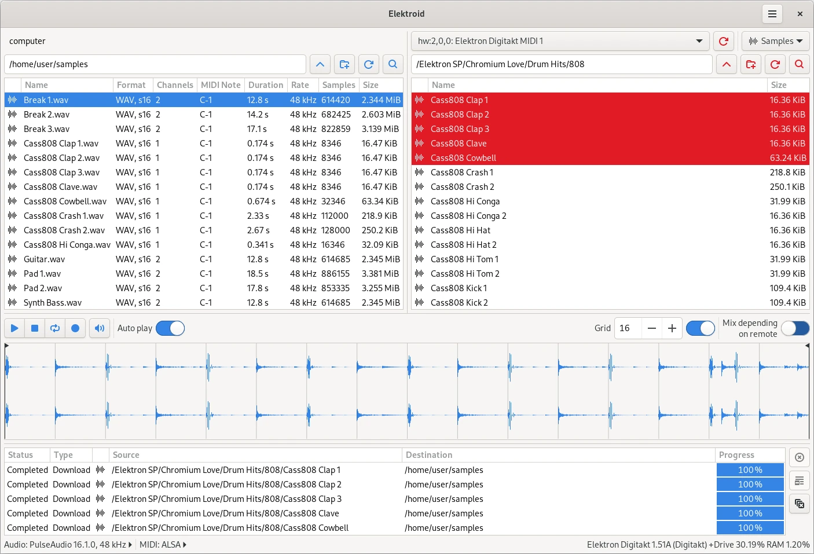
Task: Cancel tasks with the circled X button
Action: [800, 457]
